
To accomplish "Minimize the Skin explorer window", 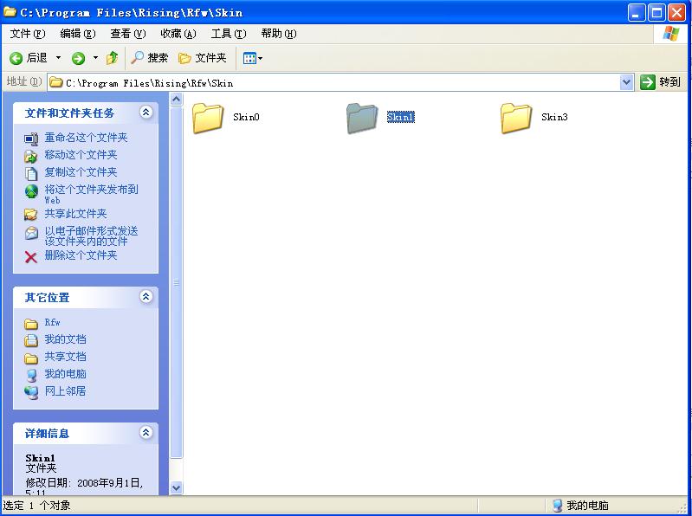I will click(637, 12).
